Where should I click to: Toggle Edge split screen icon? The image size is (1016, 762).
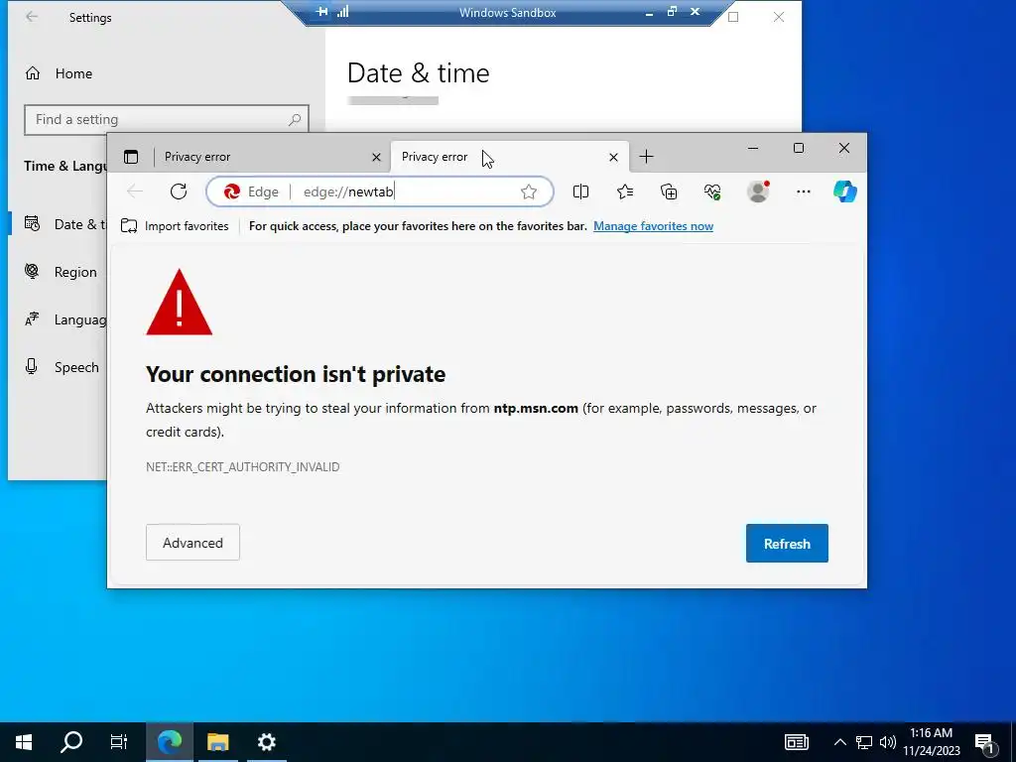coord(580,191)
